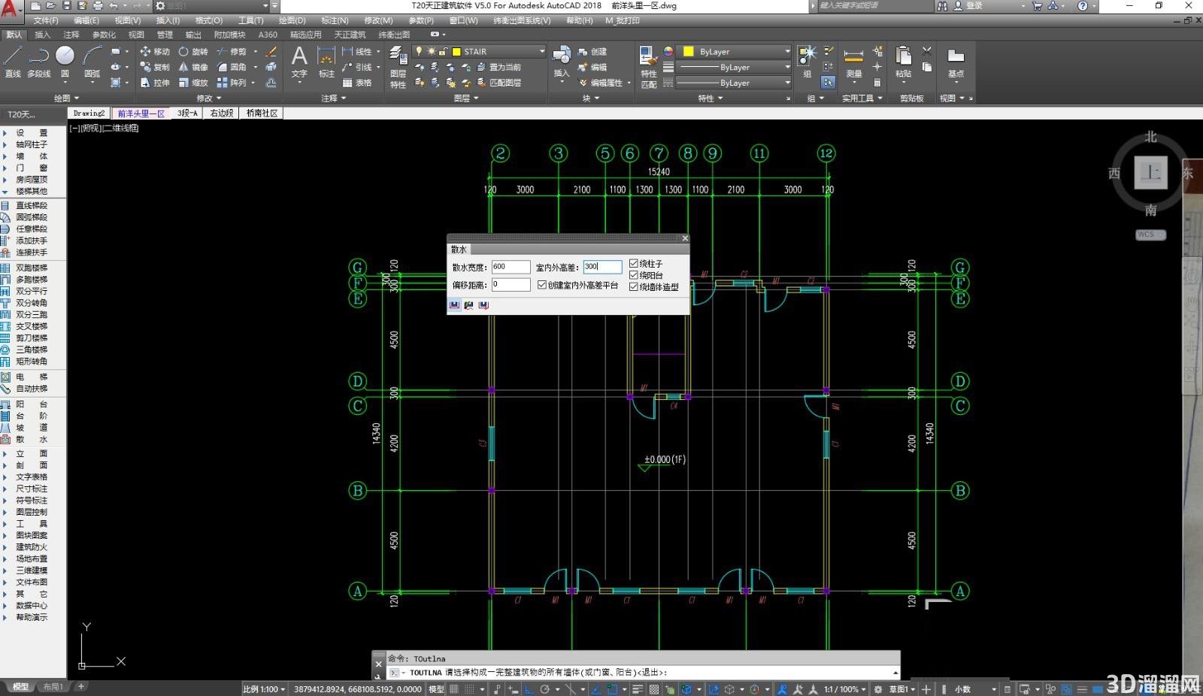This screenshot has width=1203, height=696.
Task: Click the yellow STAIR layer color swatch
Action: pos(456,52)
